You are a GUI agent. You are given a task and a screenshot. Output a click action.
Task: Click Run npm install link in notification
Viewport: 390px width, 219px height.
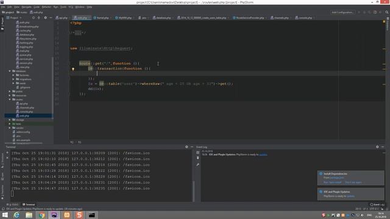332,182
